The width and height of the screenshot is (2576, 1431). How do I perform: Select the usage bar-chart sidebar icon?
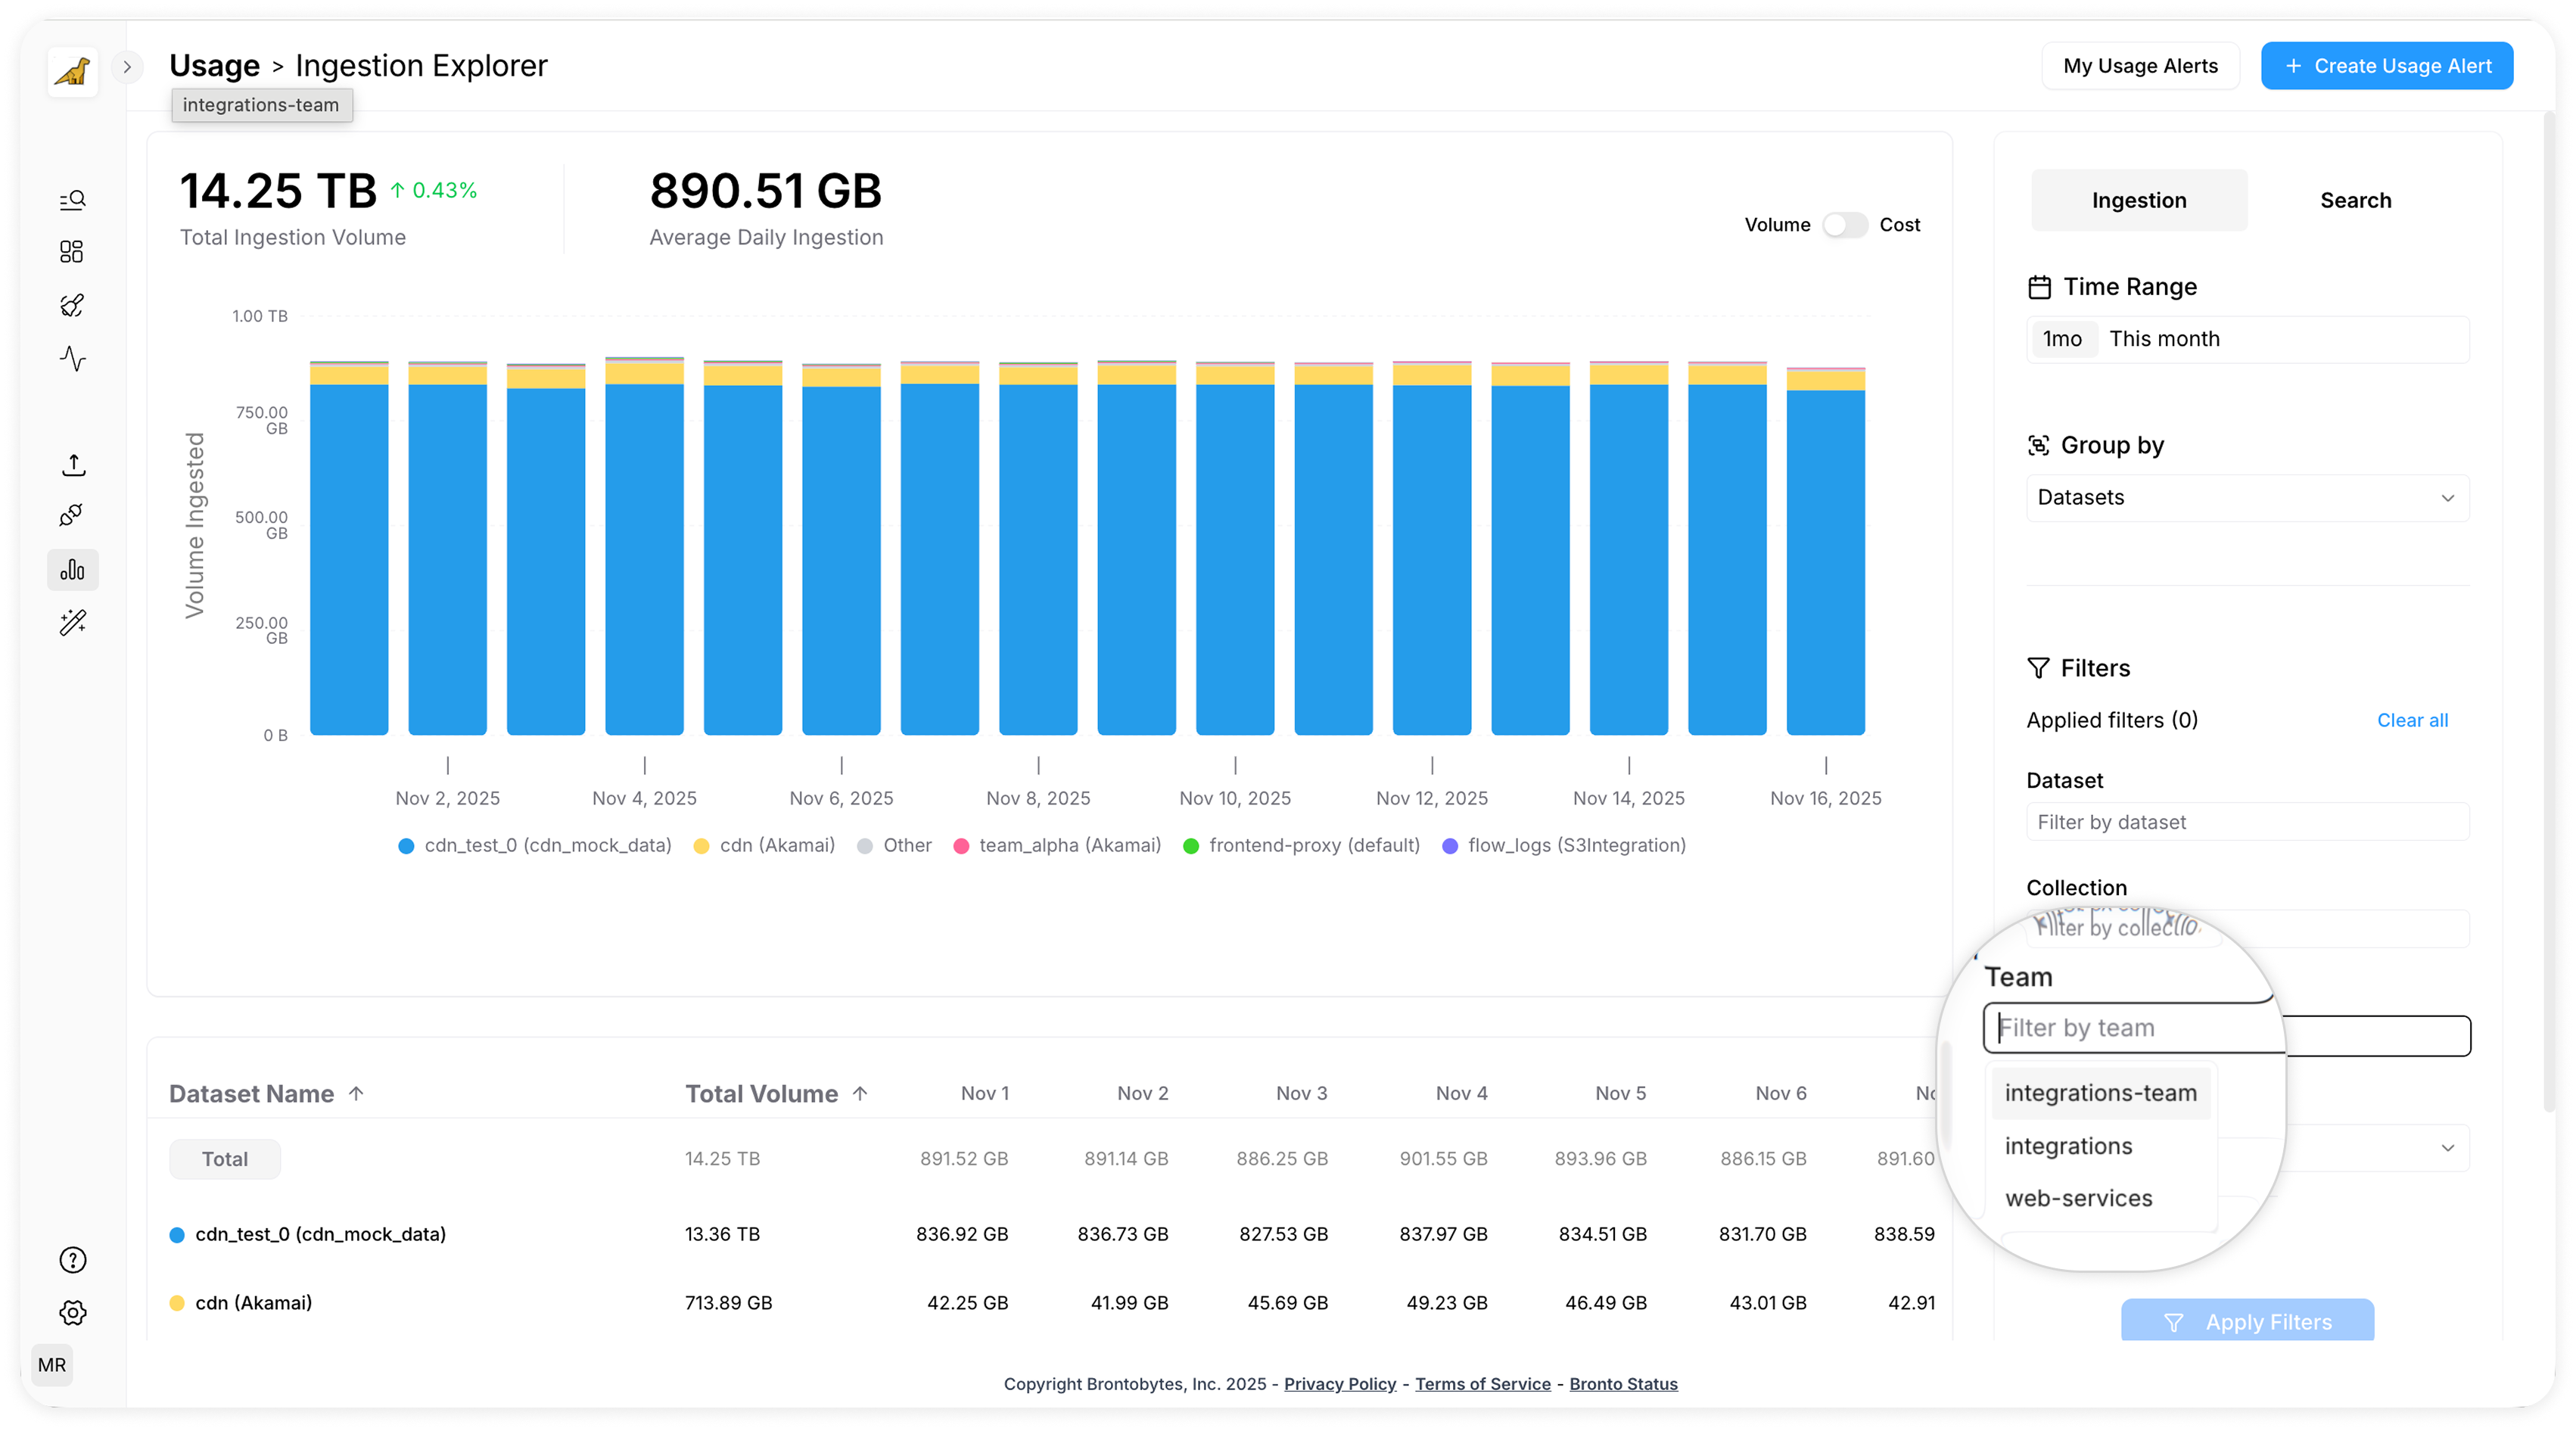72,570
